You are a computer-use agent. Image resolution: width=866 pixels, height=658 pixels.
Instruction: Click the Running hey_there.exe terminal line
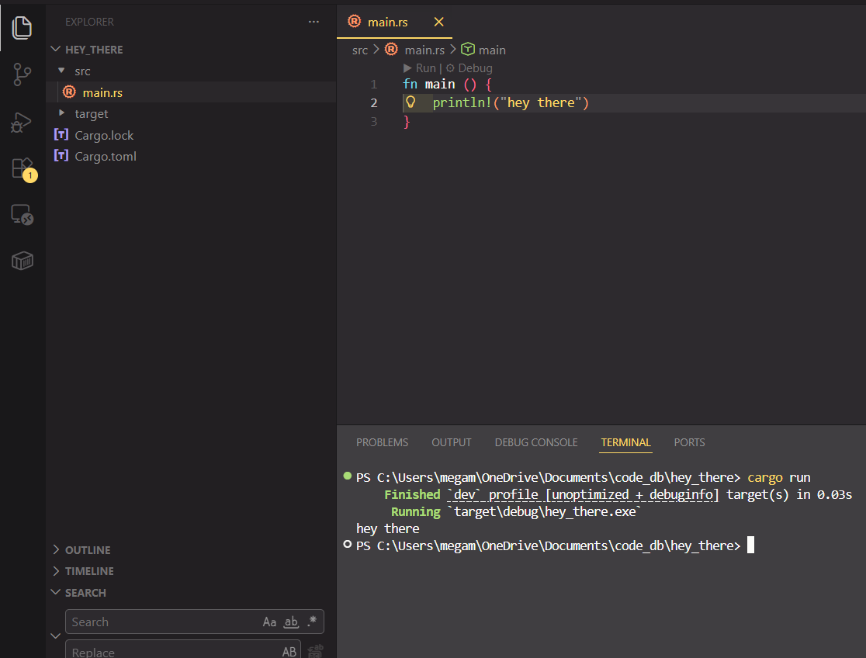pos(516,511)
